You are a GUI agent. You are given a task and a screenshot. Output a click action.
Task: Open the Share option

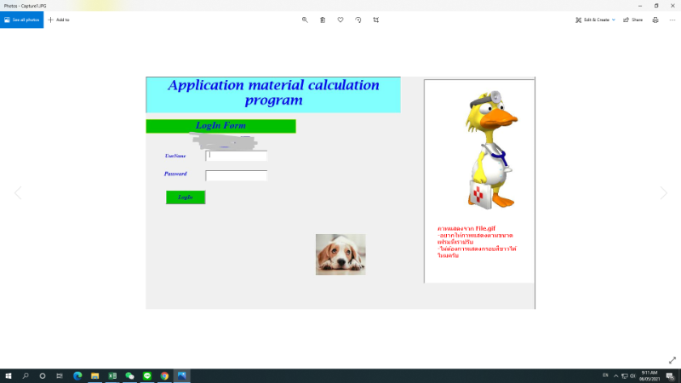633,20
